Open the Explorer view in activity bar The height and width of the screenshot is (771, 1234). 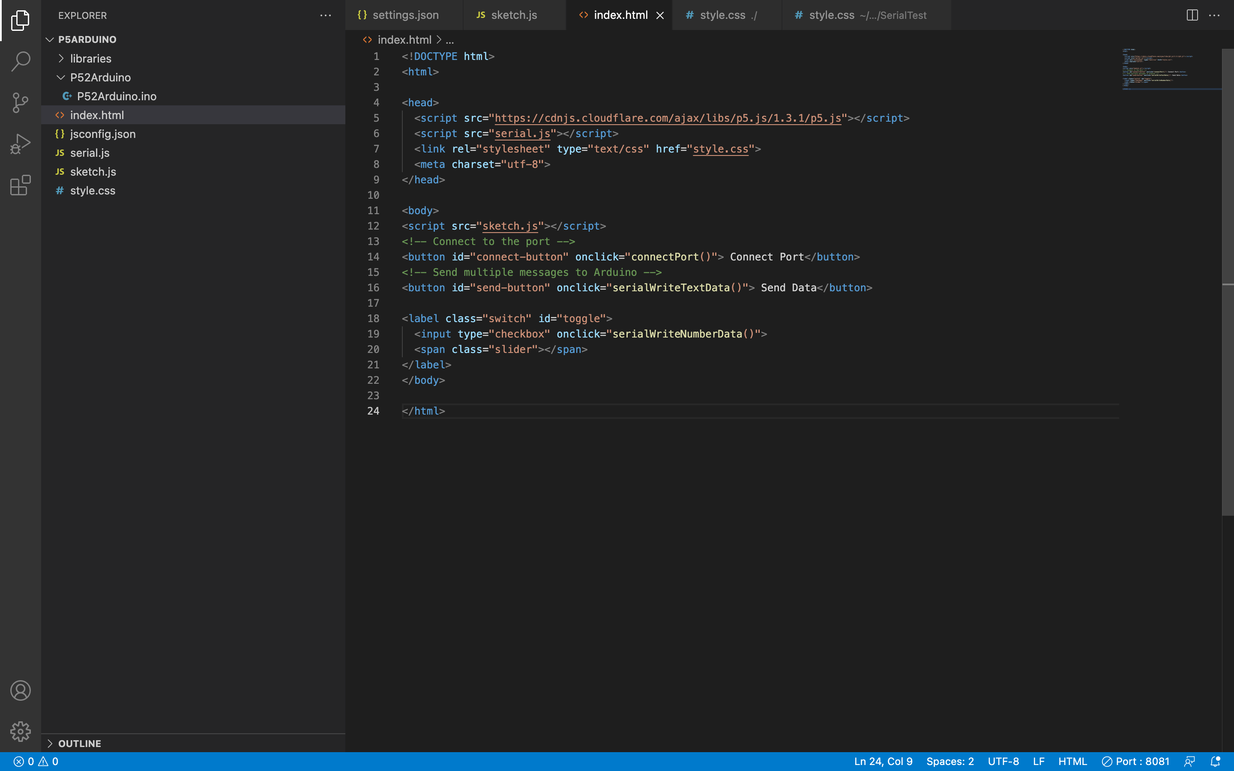21,21
